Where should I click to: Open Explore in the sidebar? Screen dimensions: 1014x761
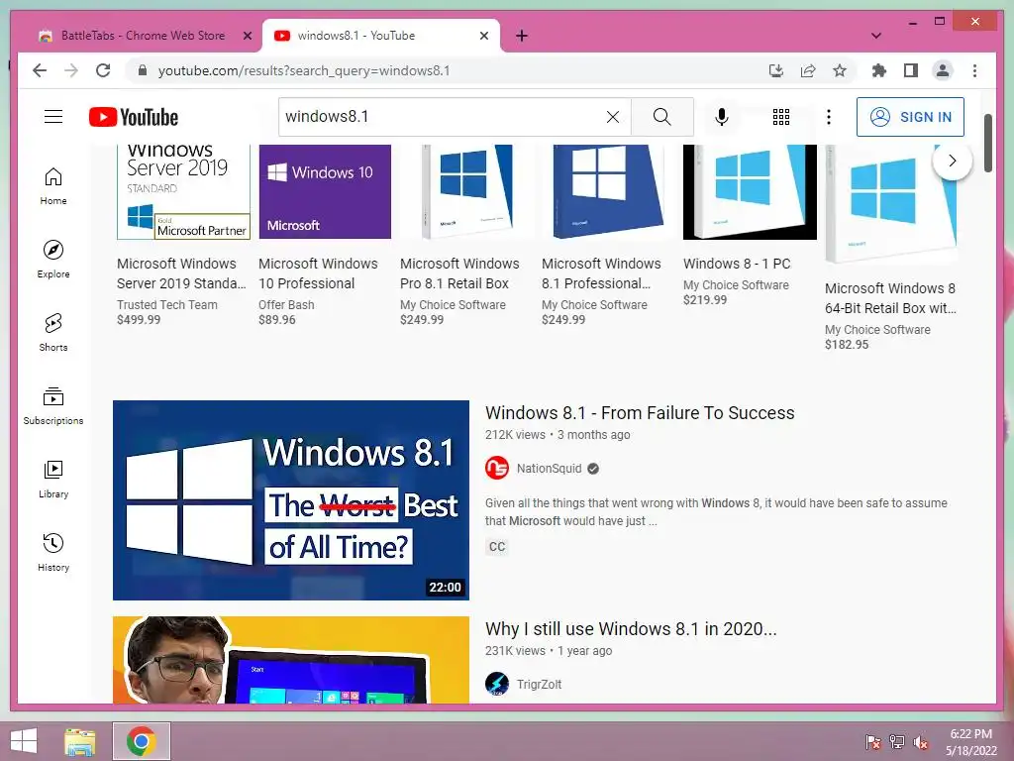coord(53,259)
